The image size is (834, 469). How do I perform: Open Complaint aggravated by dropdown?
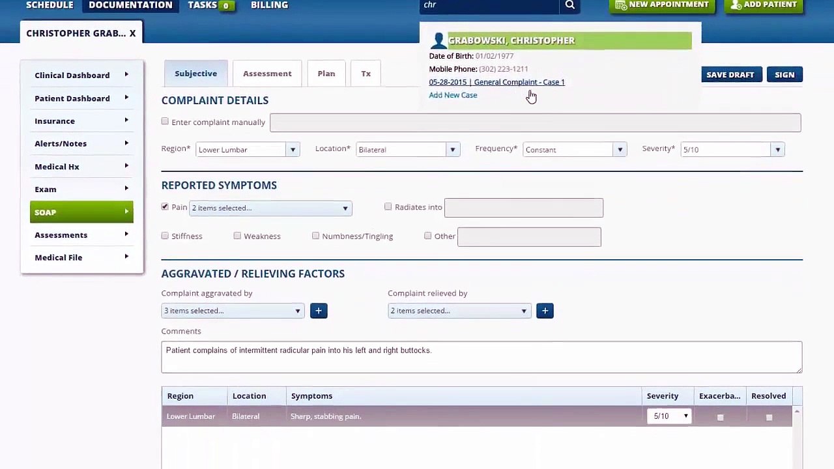pyautogui.click(x=233, y=311)
